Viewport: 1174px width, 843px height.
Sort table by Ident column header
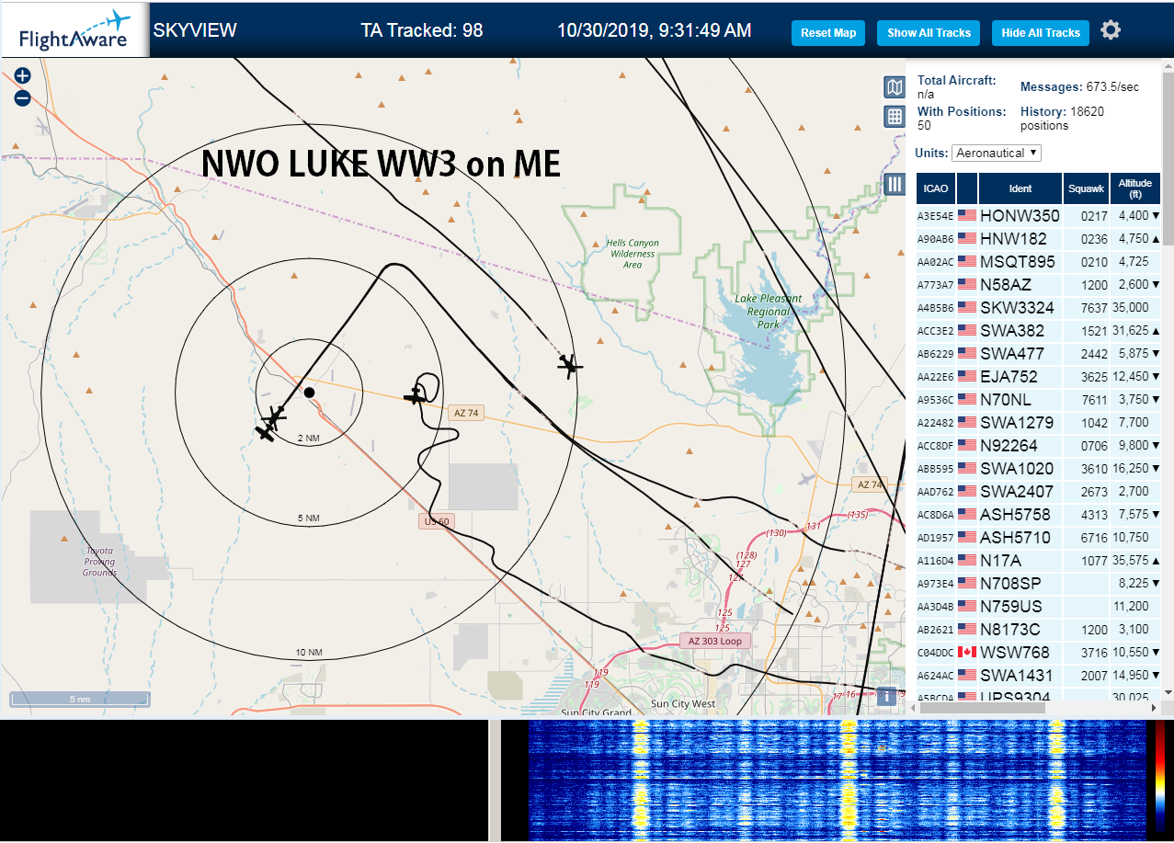click(1020, 188)
